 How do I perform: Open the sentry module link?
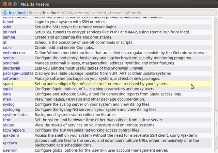9,58
